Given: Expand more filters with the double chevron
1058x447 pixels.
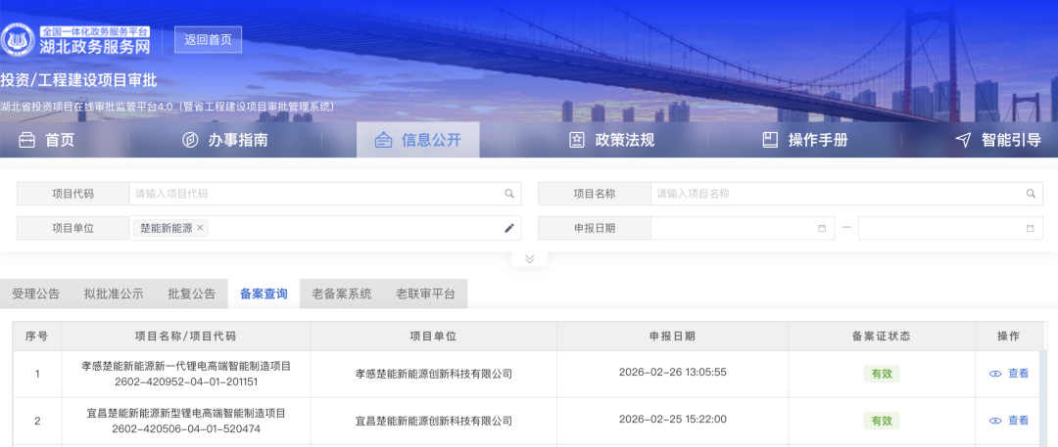Looking at the screenshot, I should coord(530,259).
